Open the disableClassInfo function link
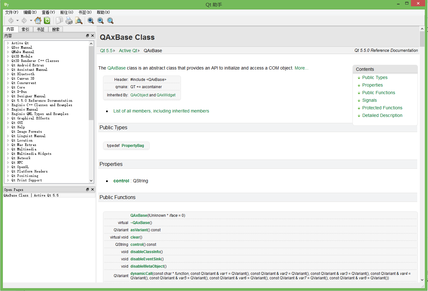Screen dimensions: 428x291 click(x=146, y=252)
